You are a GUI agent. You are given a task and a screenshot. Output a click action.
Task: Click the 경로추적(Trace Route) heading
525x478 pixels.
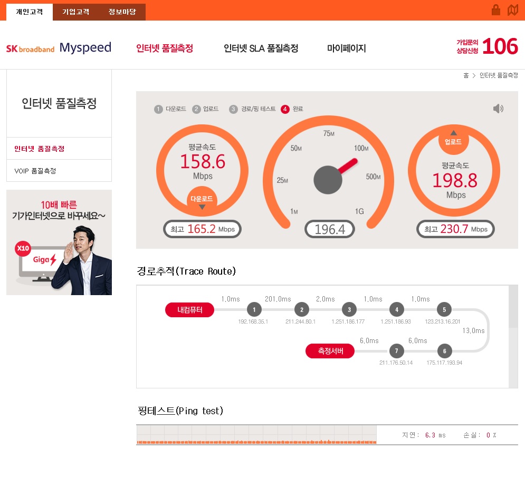tap(186, 271)
